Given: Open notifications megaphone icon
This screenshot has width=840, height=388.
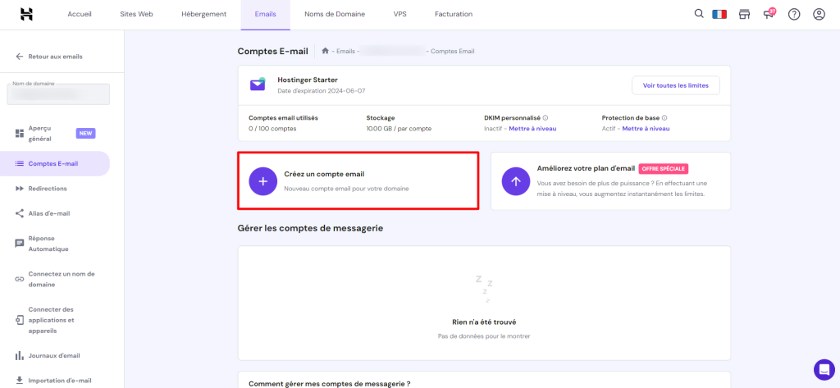Looking at the screenshot, I should click(769, 14).
